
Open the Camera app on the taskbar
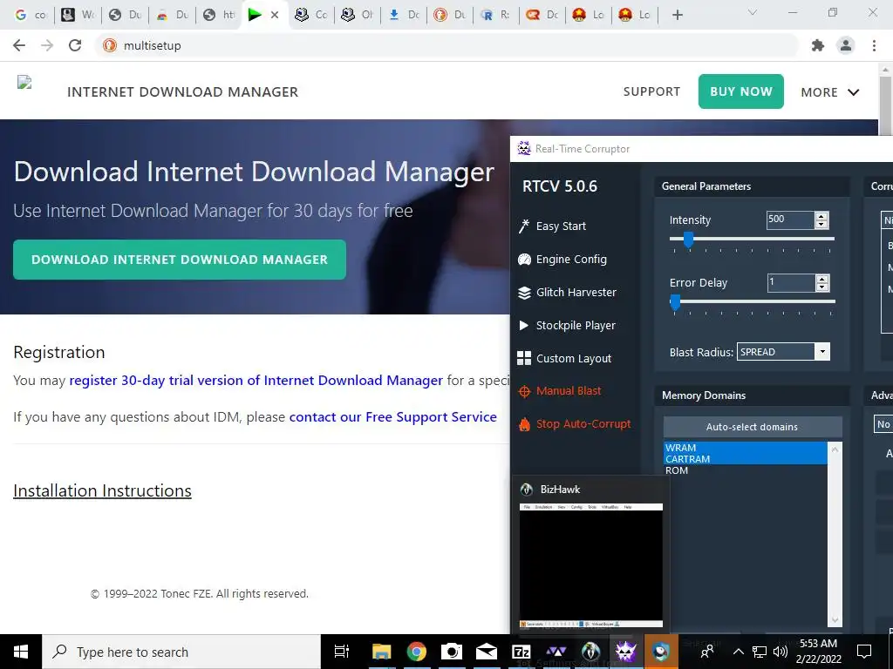point(451,652)
